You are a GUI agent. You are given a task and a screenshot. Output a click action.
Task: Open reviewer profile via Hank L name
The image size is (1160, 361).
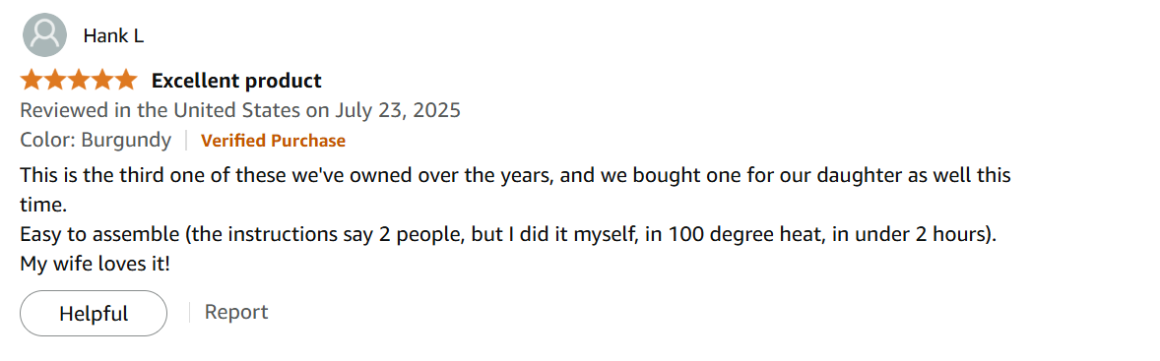(x=113, y=35)
